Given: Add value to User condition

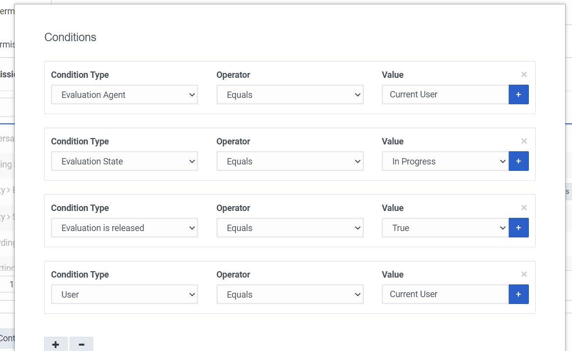Looking at the screenshot, I should [519, 294].
